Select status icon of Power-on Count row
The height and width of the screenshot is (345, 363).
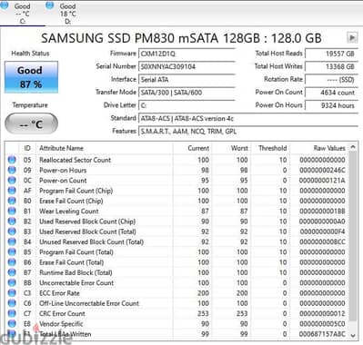12,180
